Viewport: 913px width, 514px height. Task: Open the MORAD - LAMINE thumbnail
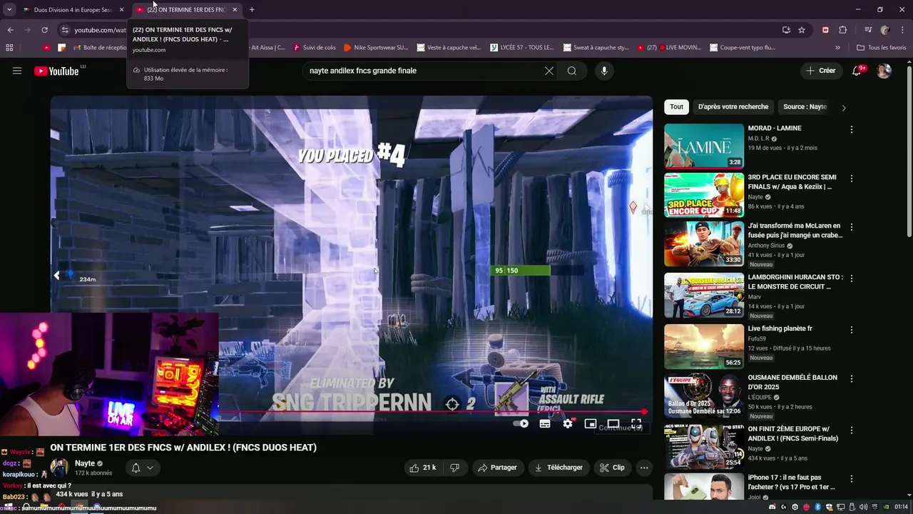coord(704,146)
